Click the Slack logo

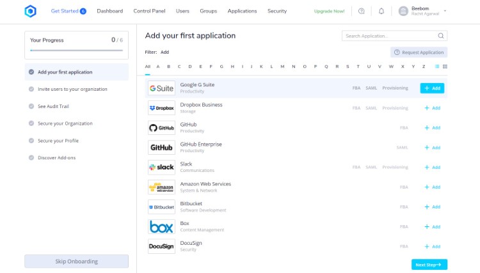(x=161, y=168)
